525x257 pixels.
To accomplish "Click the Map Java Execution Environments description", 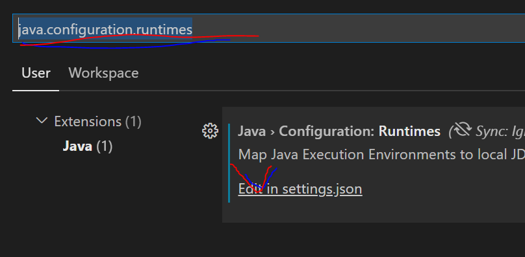I will [x=381, y=155].
